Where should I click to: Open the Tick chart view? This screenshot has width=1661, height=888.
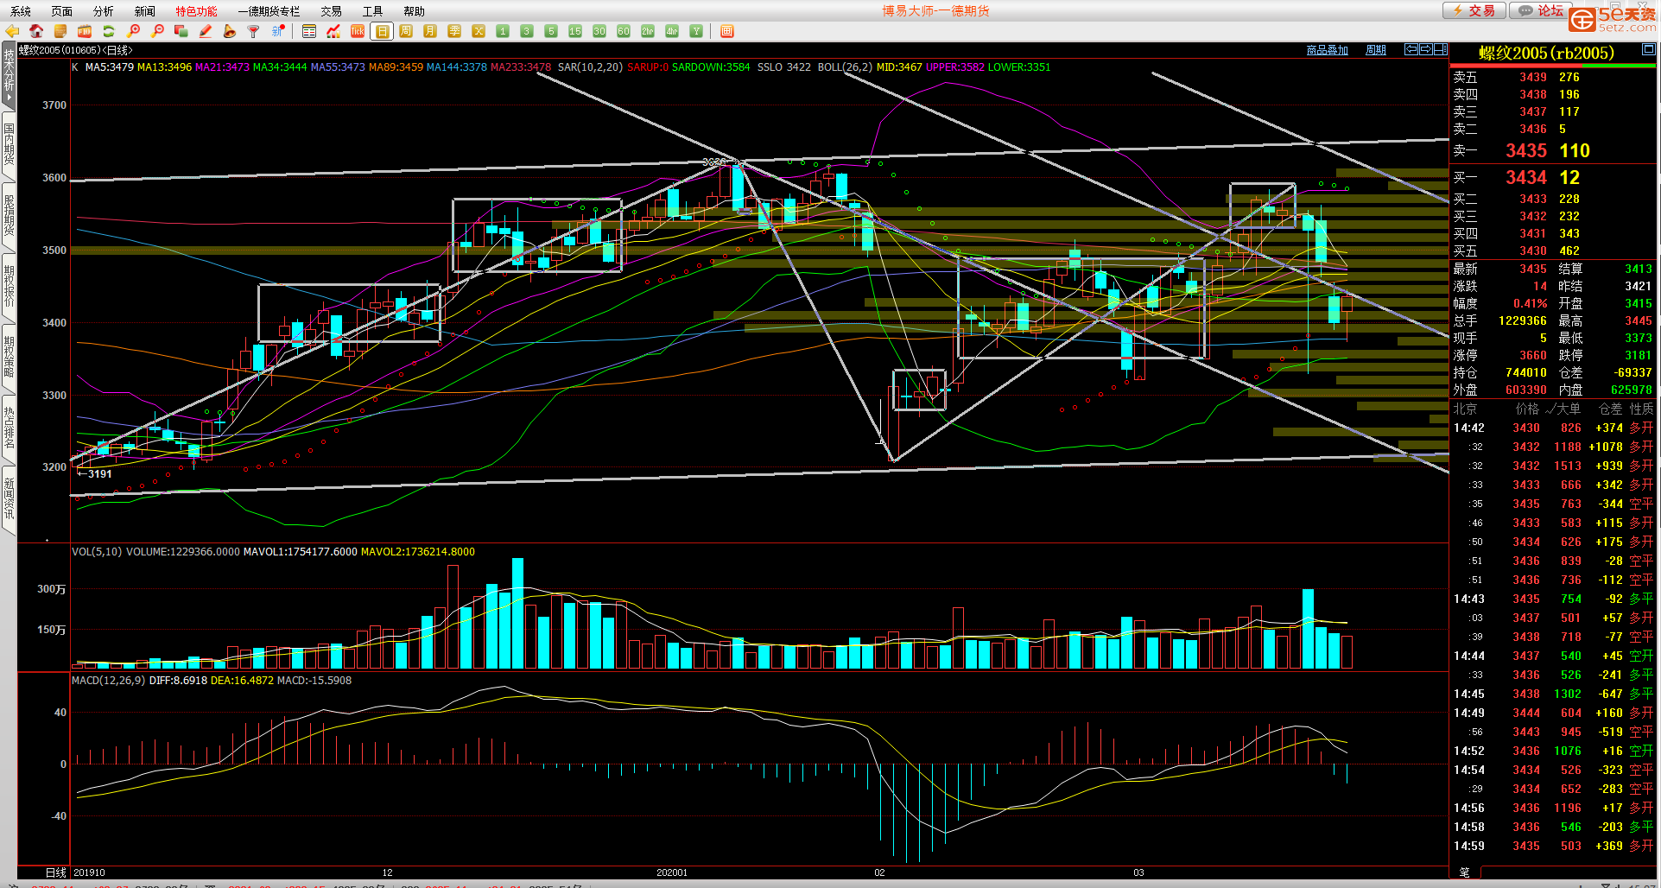coord(358,31)
